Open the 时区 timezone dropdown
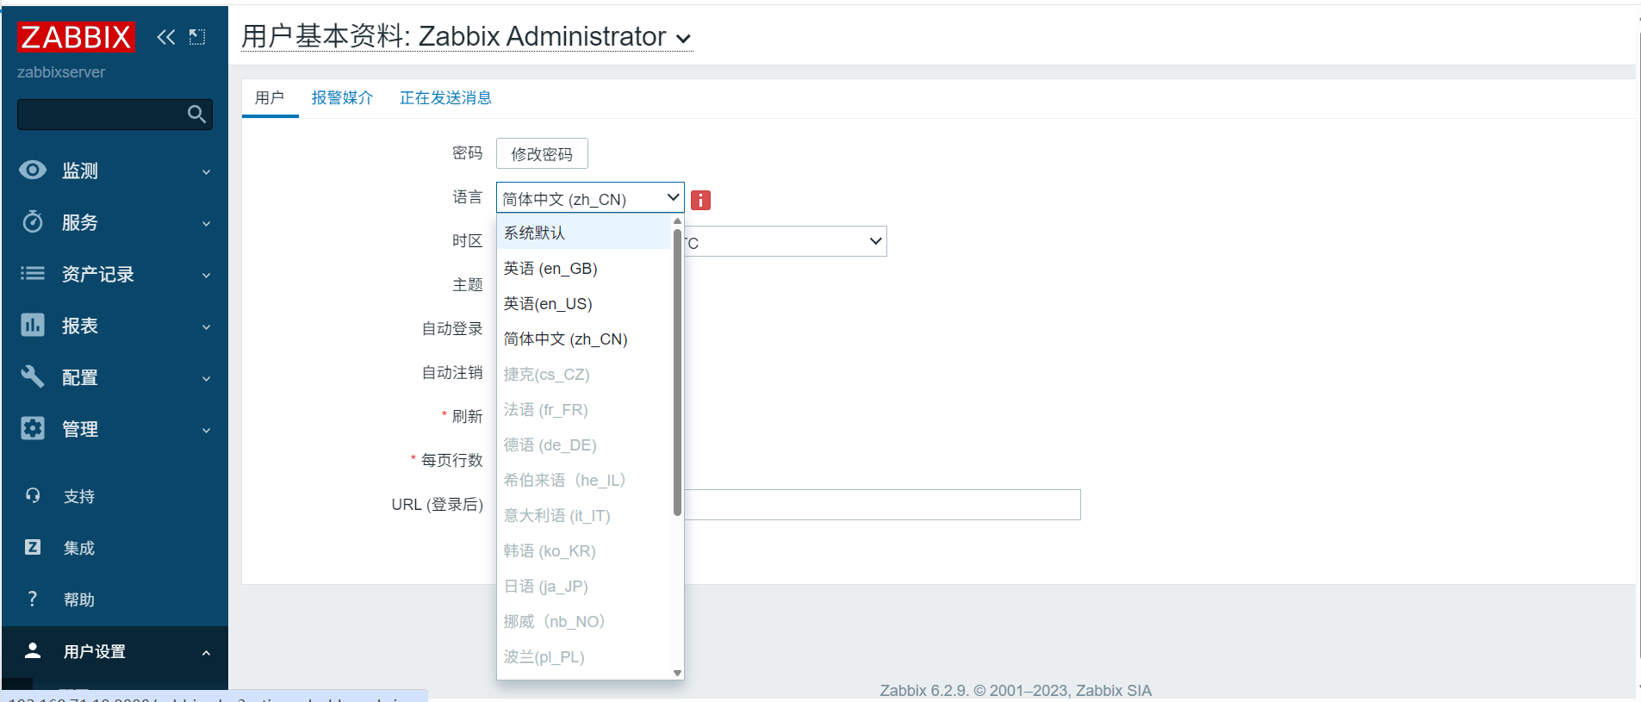The width and height of the screenshot is (1641, 702). (x=785, y=241)
